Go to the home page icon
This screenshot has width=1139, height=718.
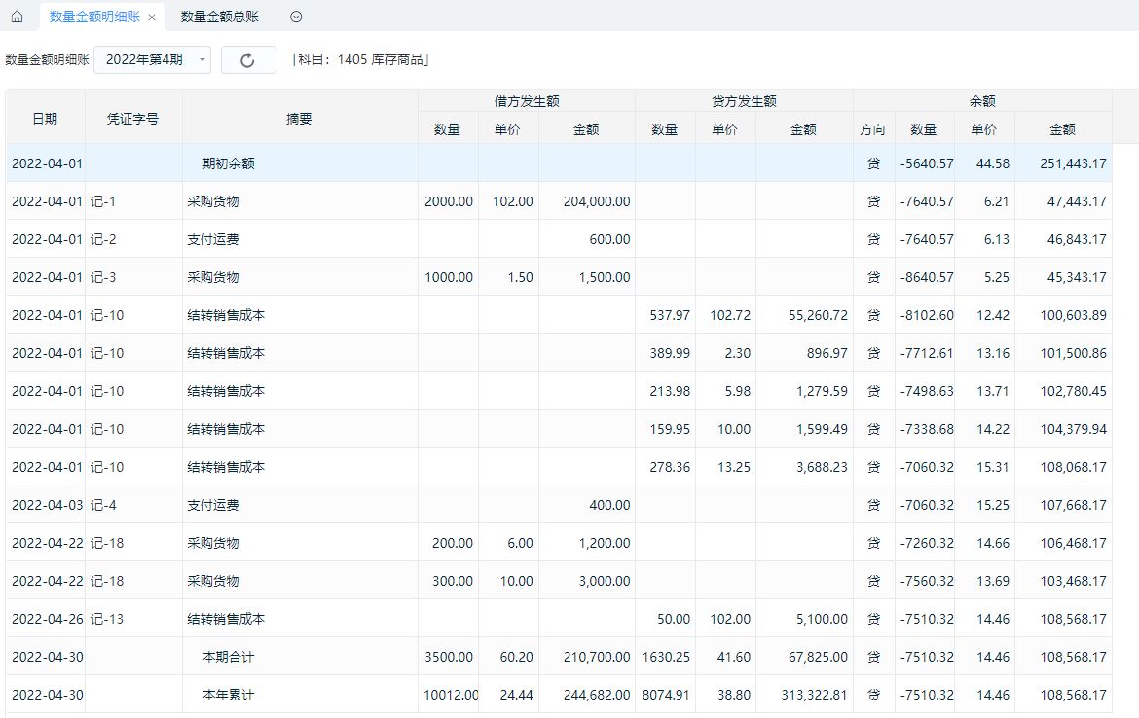17,17
